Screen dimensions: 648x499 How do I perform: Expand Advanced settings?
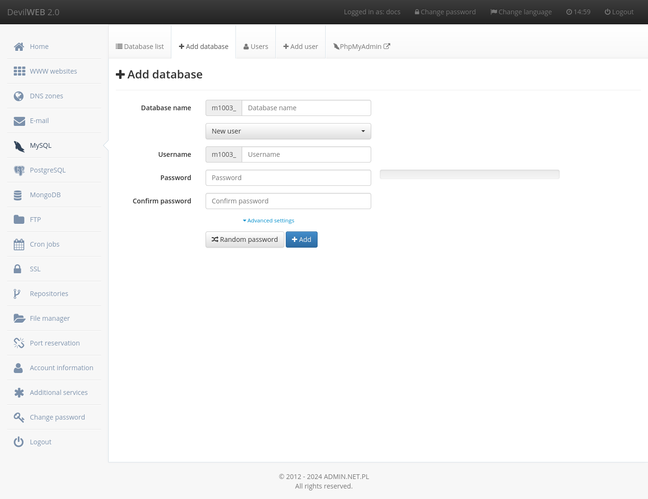point(268,220)
